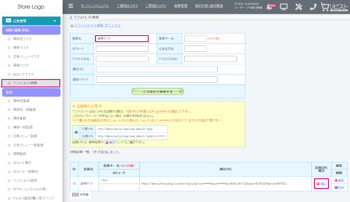The width and height of the screenshot is (350, 202).
Task: Click the red 確認 icon in results row
Action: pos(321,183)
